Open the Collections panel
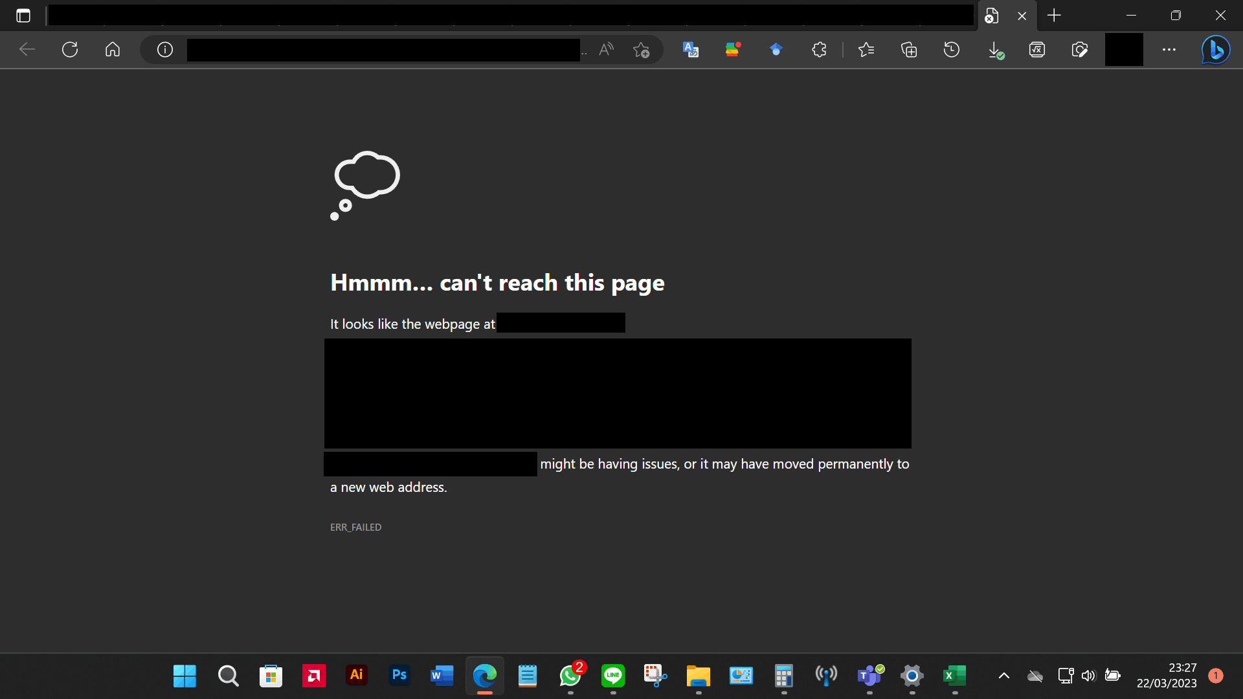 click(x=909, y=49)
